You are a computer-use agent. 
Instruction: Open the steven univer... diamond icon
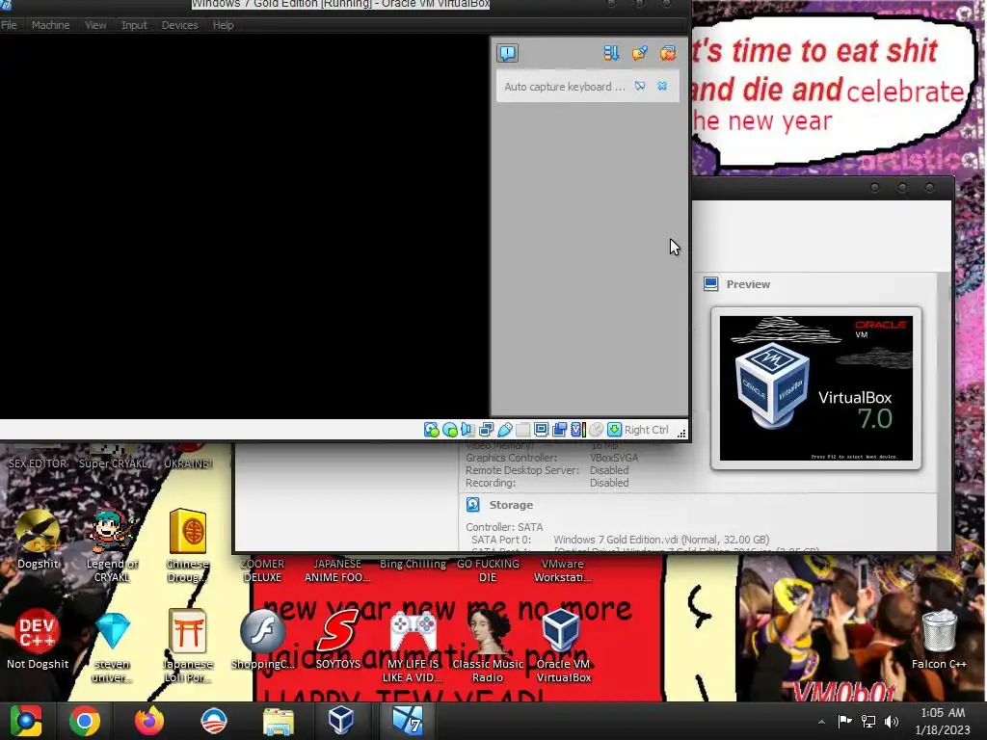[x=112, y=645]
